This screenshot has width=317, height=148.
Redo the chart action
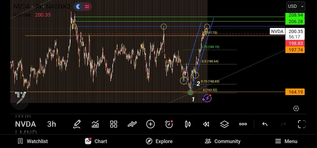click(283, 124)
